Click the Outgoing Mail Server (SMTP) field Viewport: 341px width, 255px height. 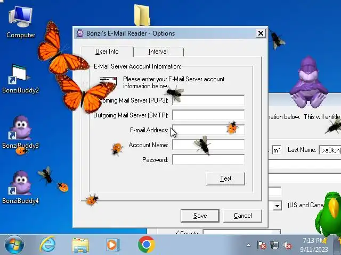coord(208,115)
